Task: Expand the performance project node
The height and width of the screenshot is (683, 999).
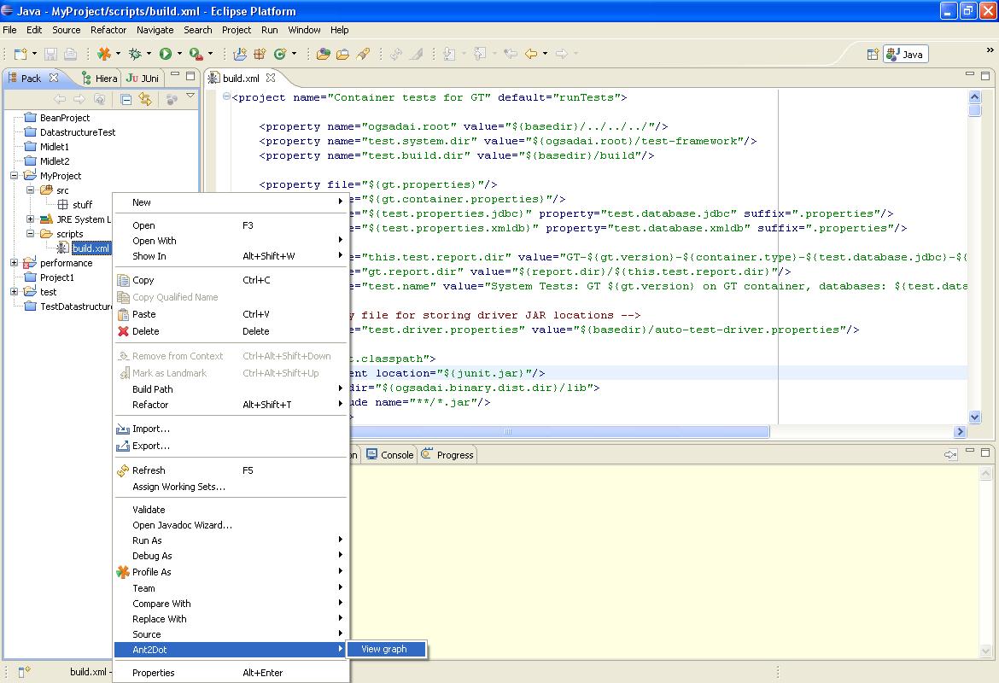Action: point(15,263)
